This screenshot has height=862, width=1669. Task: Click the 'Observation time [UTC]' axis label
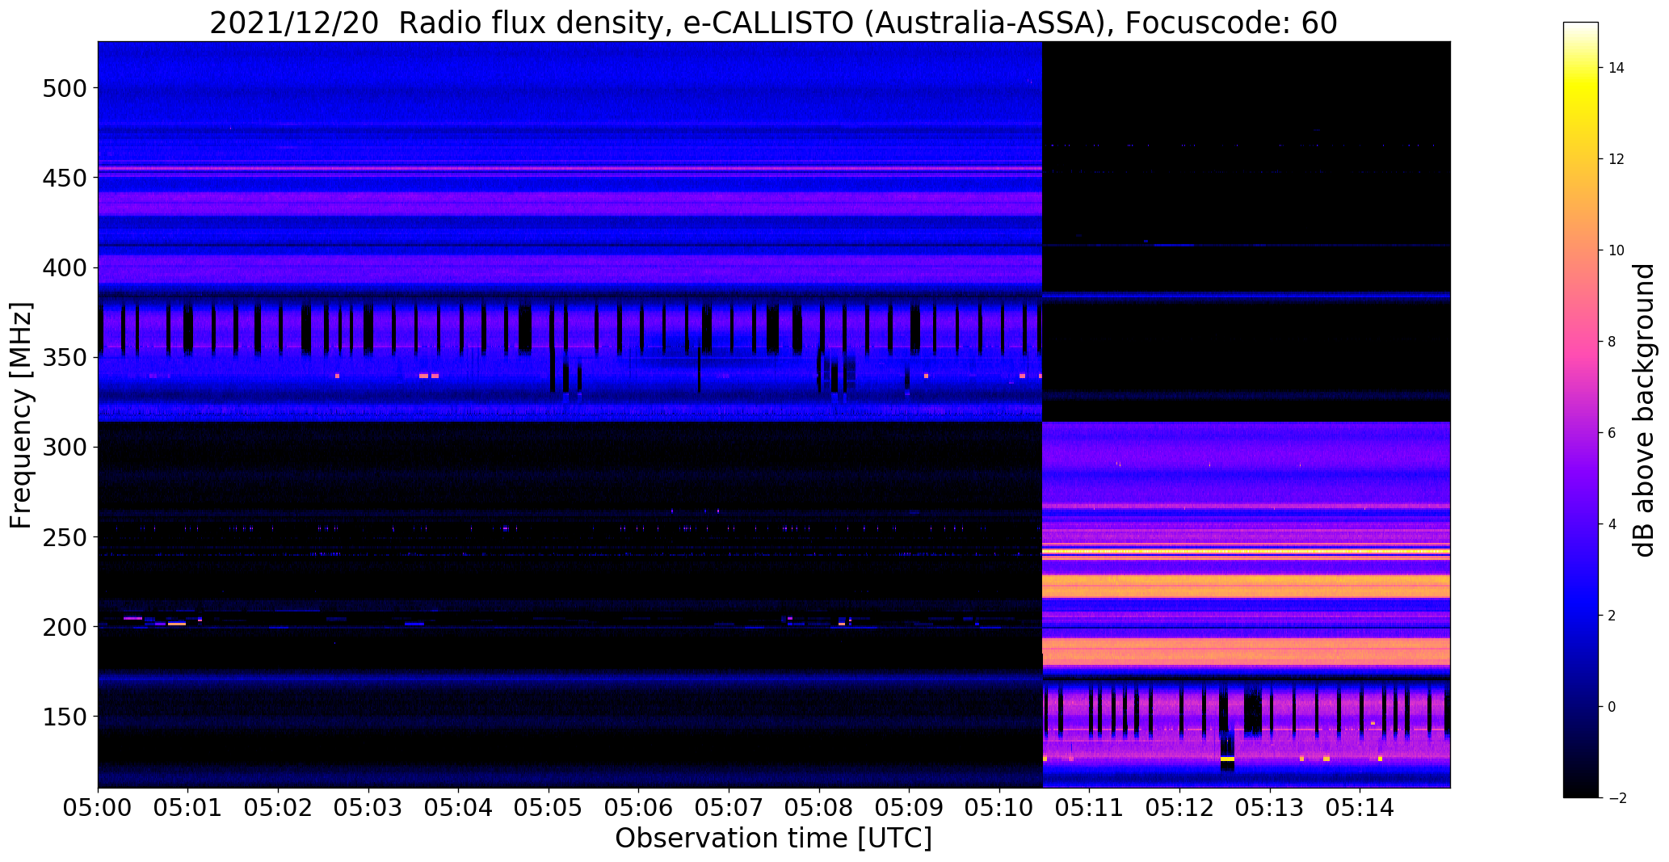pyautogui.click(x=773, y=839)
